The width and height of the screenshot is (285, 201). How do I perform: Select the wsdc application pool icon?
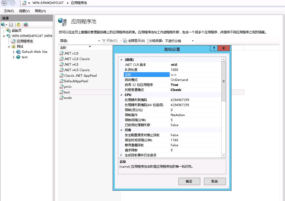61,98
